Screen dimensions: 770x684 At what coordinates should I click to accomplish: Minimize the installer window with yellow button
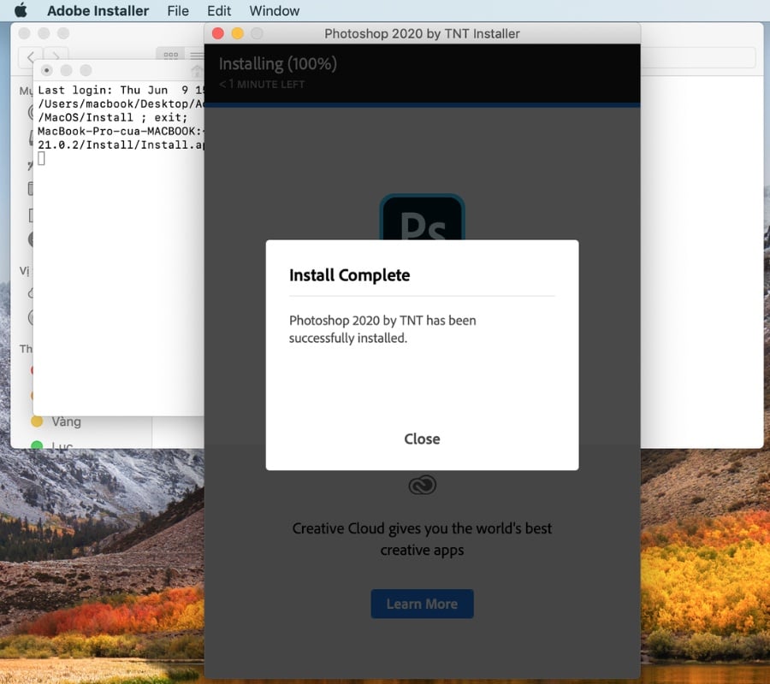click(x=237, y=33)
